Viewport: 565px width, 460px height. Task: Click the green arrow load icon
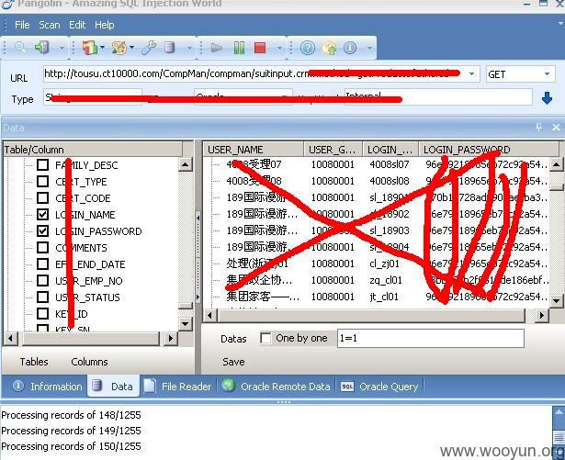pyautogui.click(x=41, y=47)
